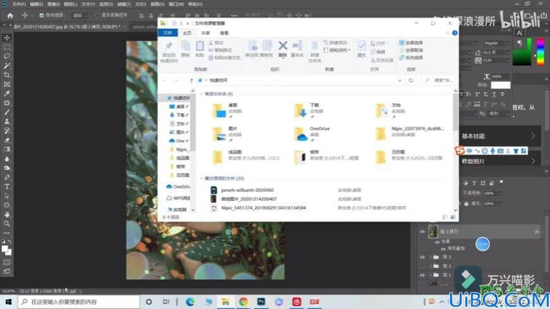The height and width of the screenshot is (309, 550).
Task: Toggle the 显示变换控件 checkbox
Action: 97,15
